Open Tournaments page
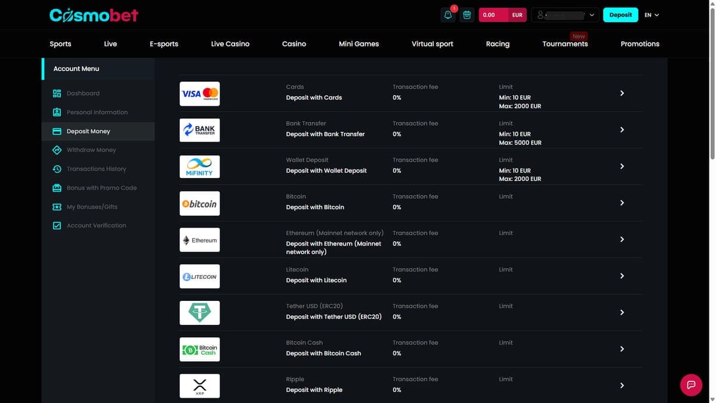 coord(565,44)
